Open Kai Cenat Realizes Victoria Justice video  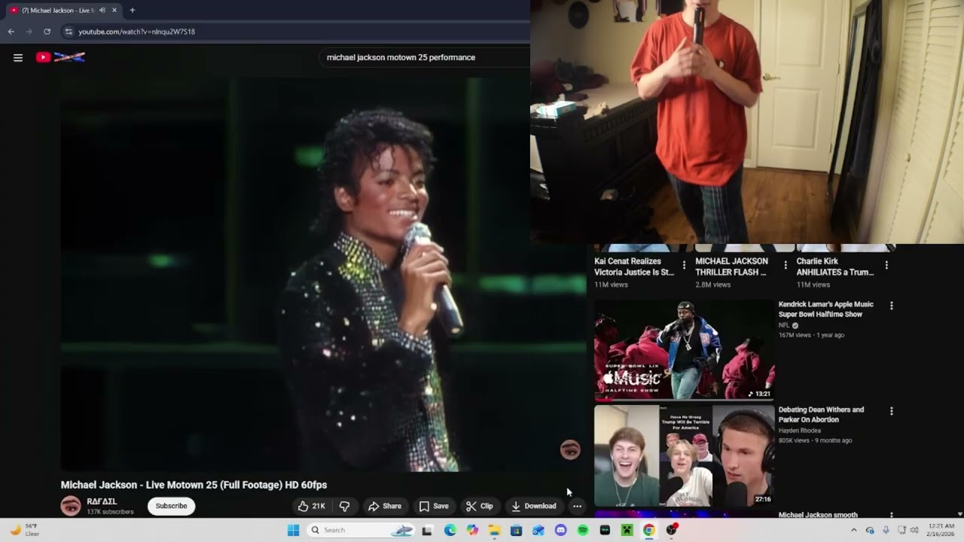pos(634,266)
